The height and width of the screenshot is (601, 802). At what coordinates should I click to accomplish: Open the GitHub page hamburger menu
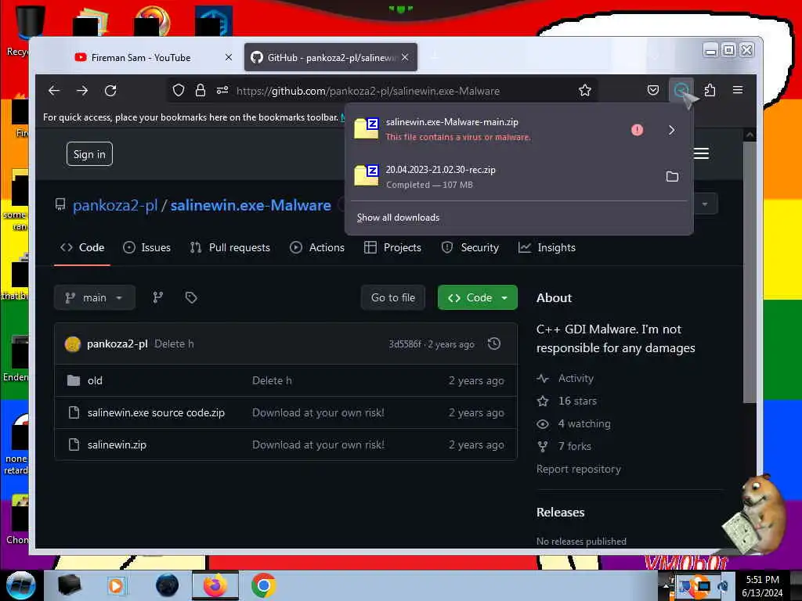pos(701,153)
